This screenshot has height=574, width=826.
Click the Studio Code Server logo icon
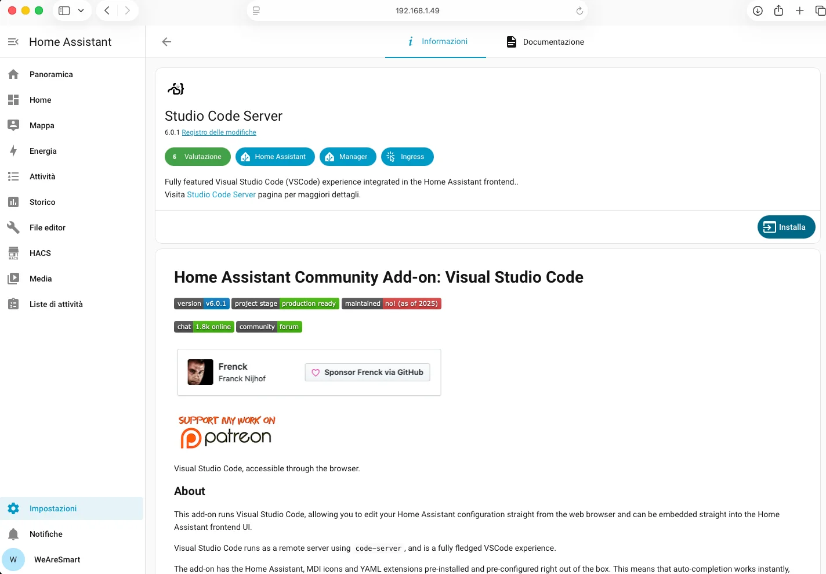[x=176, y=89]
